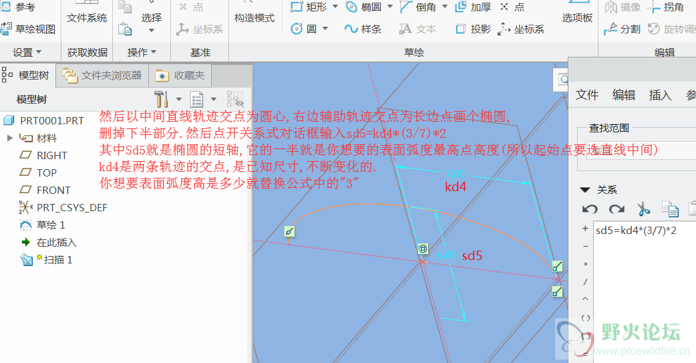The height and width of the screenshot is (363, 696).
Task: Open model tree settings hammer icon
Action: (161, 99)
